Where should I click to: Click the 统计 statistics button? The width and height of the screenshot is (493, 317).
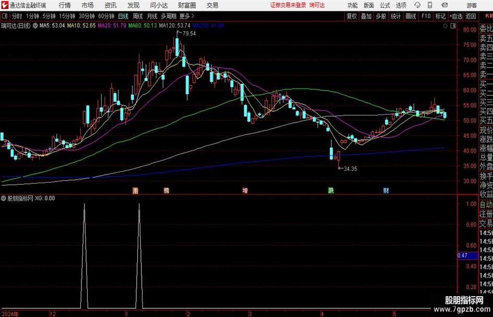pos(395,16)
